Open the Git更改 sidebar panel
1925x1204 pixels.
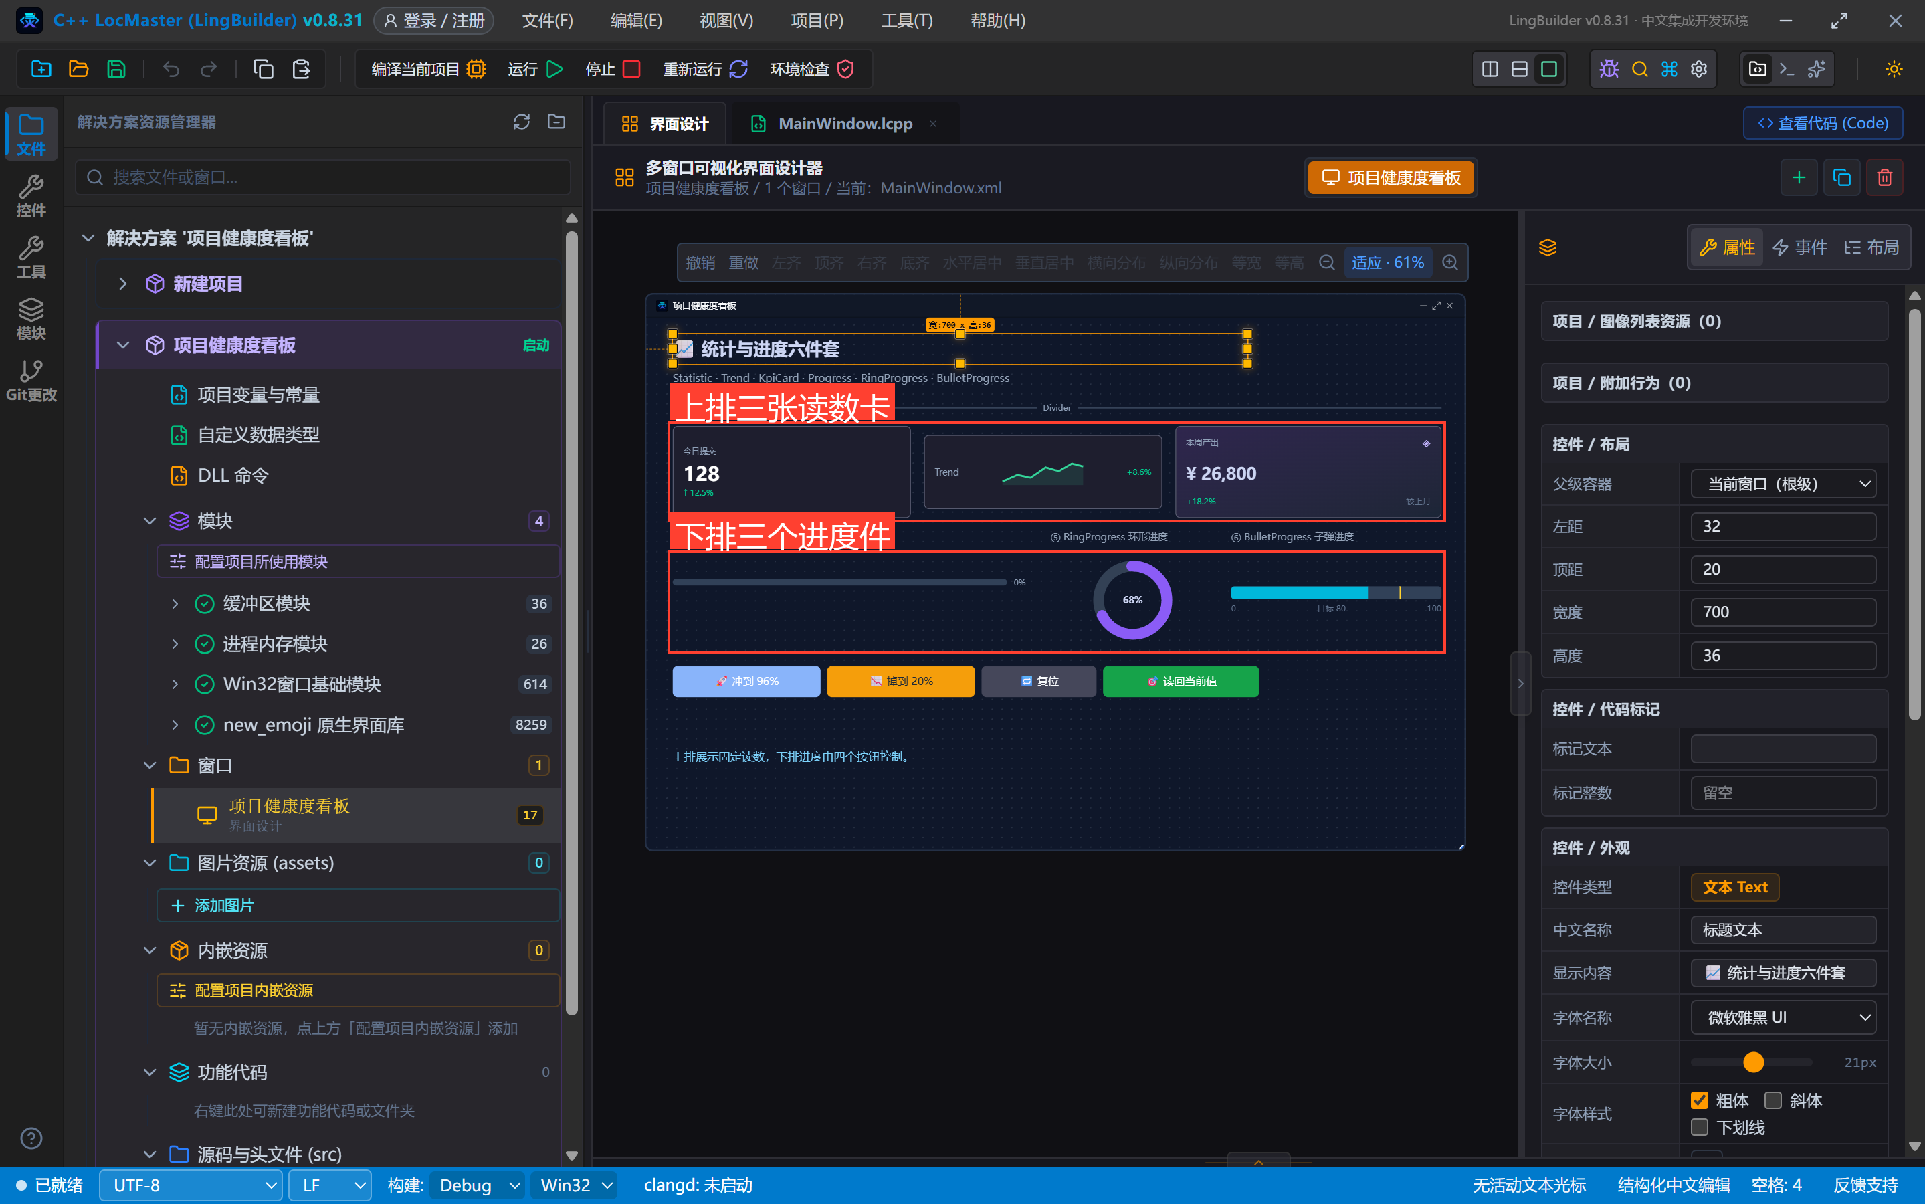tap(31, 380)
